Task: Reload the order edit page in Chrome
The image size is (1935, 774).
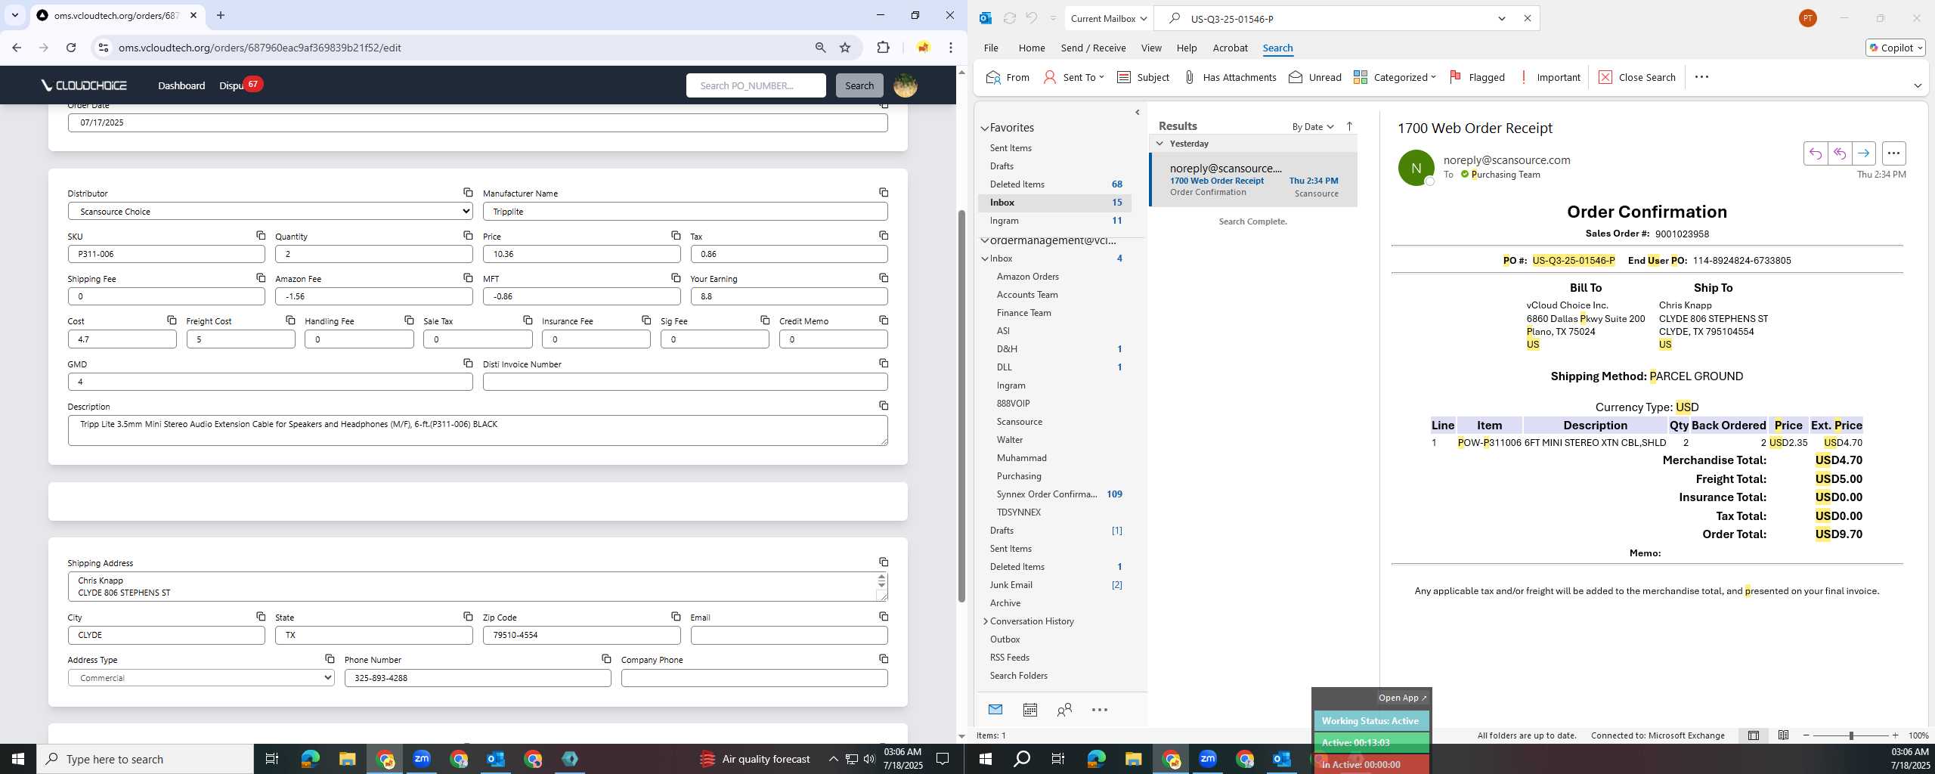Action: [71, 48]
